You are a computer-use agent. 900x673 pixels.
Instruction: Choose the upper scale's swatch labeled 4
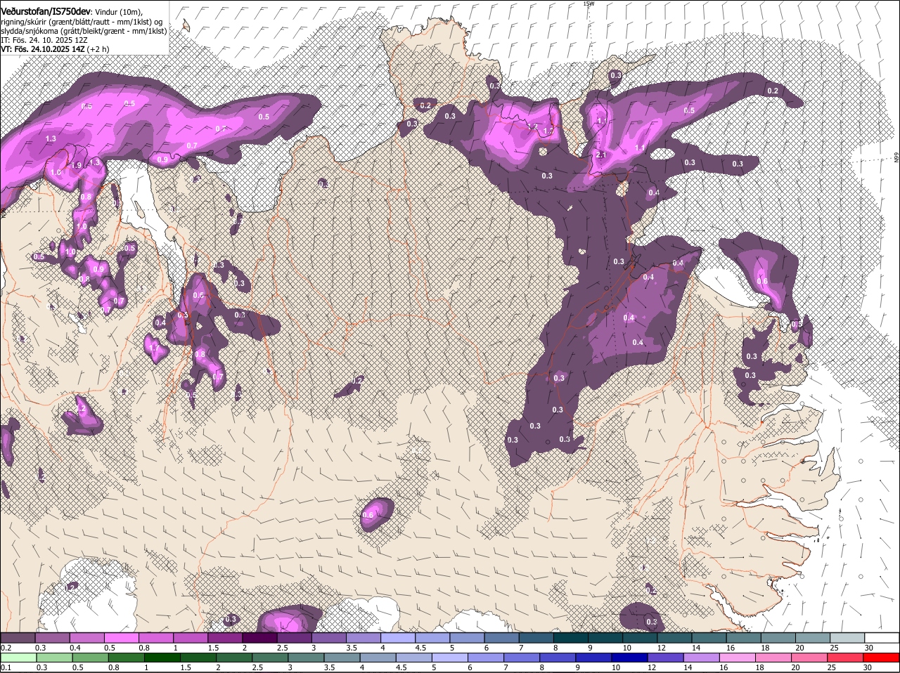(x=397, y=637)
